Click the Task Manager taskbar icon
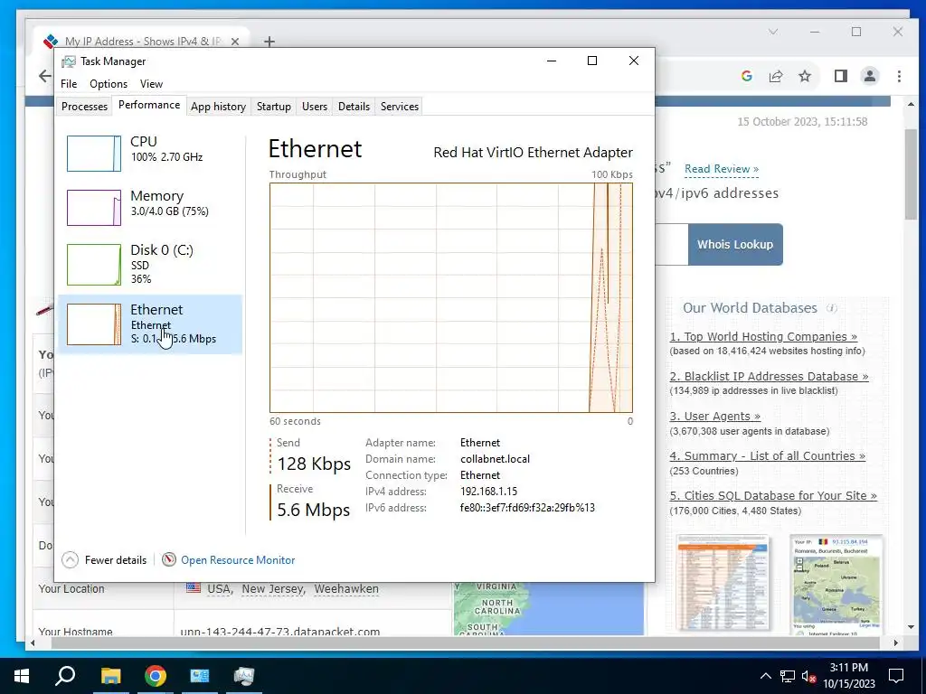 [x=244, y=676]
